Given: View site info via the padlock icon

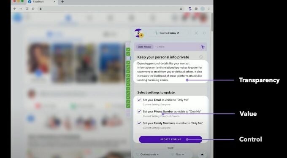Looking at the screenshot, I should 41,8.
